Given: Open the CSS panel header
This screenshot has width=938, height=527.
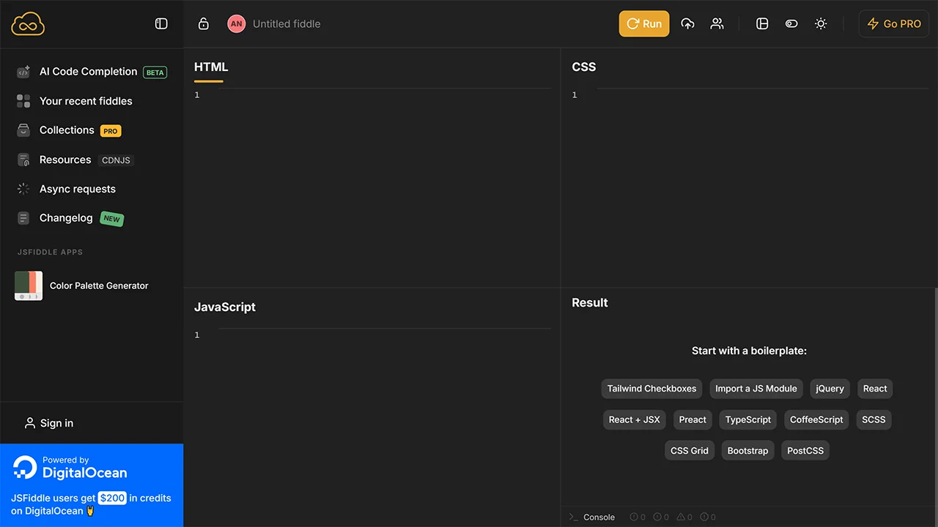Looking at the screenshot, I should [583, 67].
